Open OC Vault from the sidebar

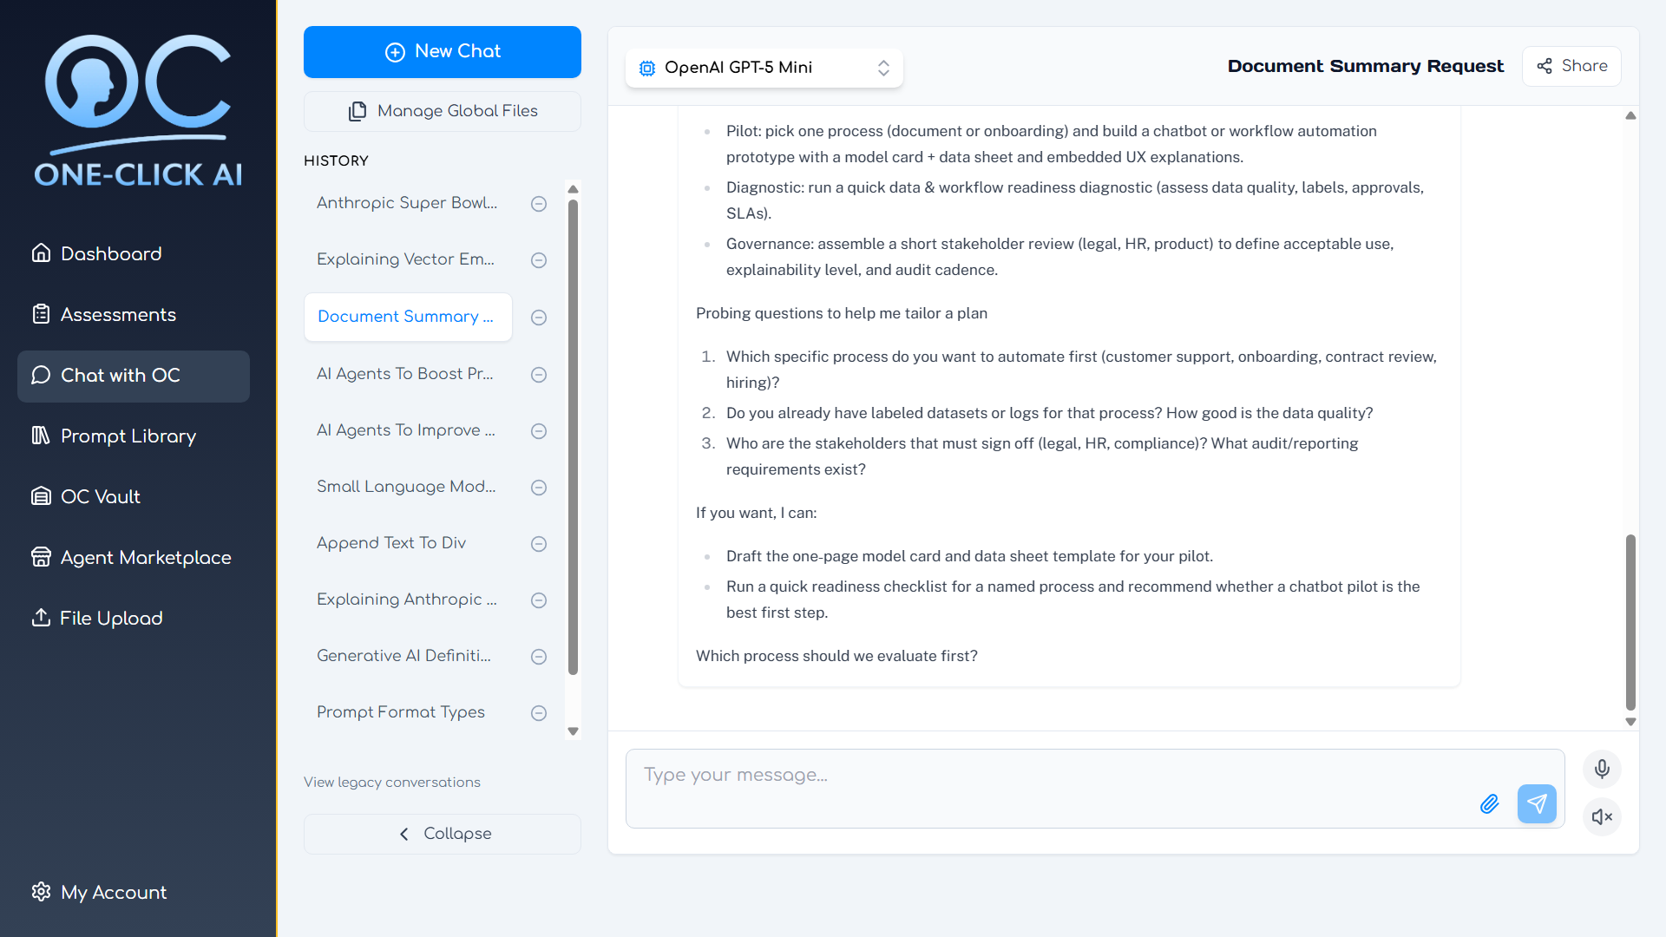click(x=100, y=496)
